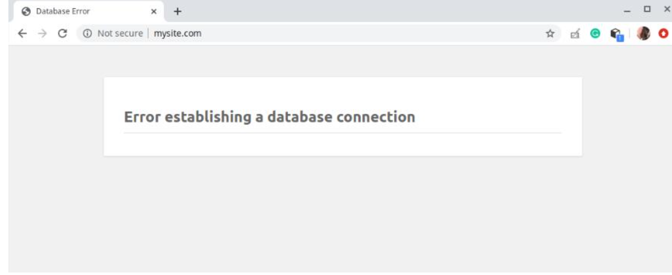Close the browser window
Image resolution: width=672 pixels, height=275 pixels.
point(666,9)
